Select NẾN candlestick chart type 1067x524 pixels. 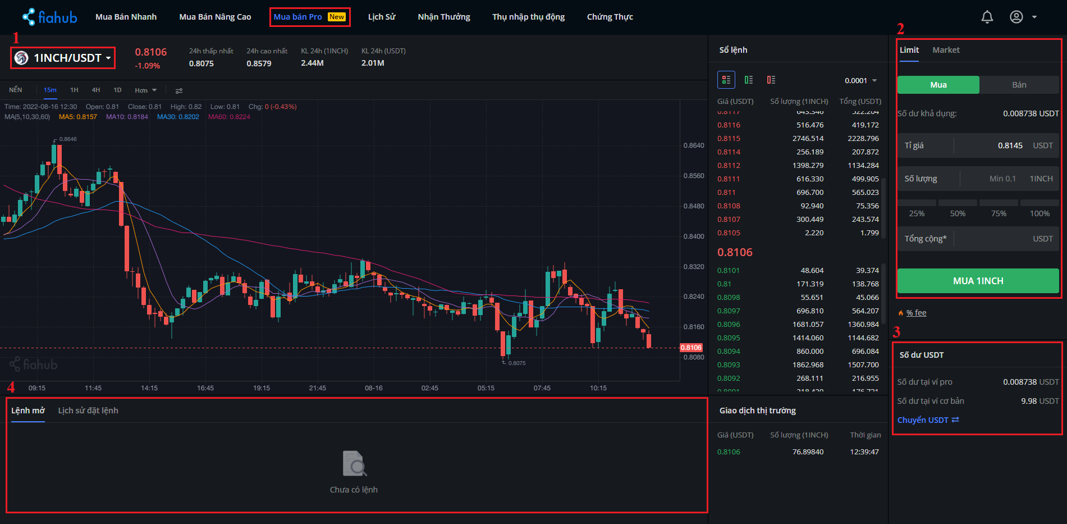16,90
